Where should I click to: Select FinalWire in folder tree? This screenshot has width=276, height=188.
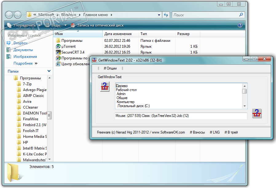[30, 119]
